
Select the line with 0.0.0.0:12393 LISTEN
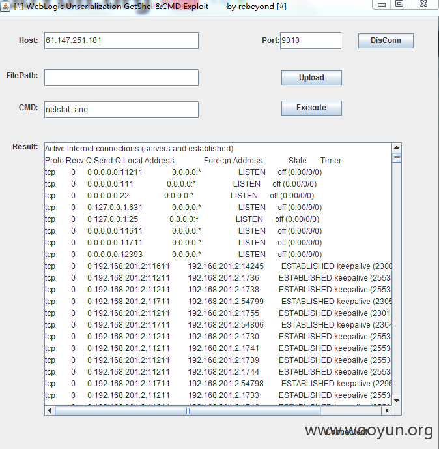click(x=183, y=255)
